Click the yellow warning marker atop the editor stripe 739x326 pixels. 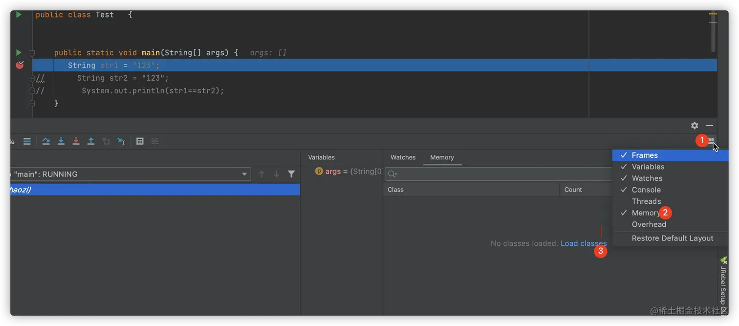pyautogui.click(x=713, y=14)
